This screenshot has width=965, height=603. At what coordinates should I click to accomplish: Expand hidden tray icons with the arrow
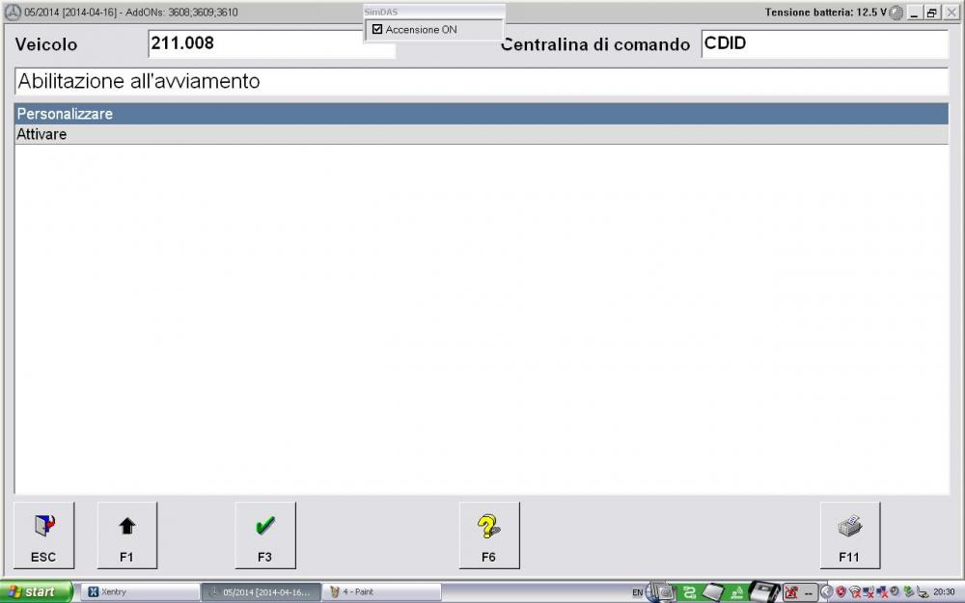(x=826, y=591)
